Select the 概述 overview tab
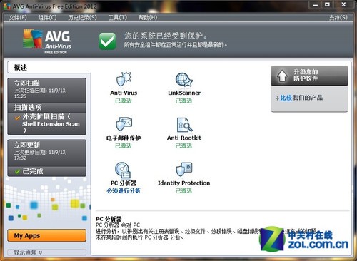This screenshot has height=261, width=357. [49, 68]
